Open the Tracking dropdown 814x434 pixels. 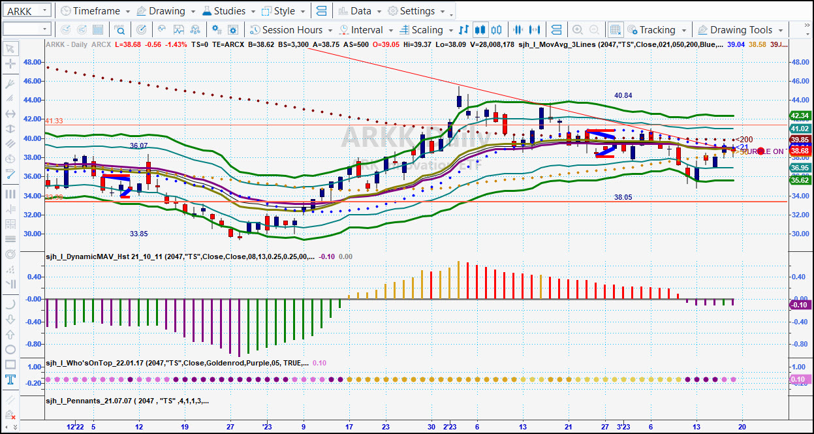coord(657,29)
